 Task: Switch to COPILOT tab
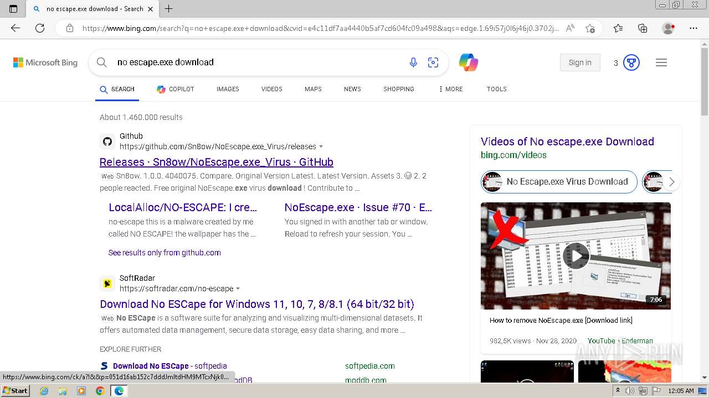(x=176, y=89)
